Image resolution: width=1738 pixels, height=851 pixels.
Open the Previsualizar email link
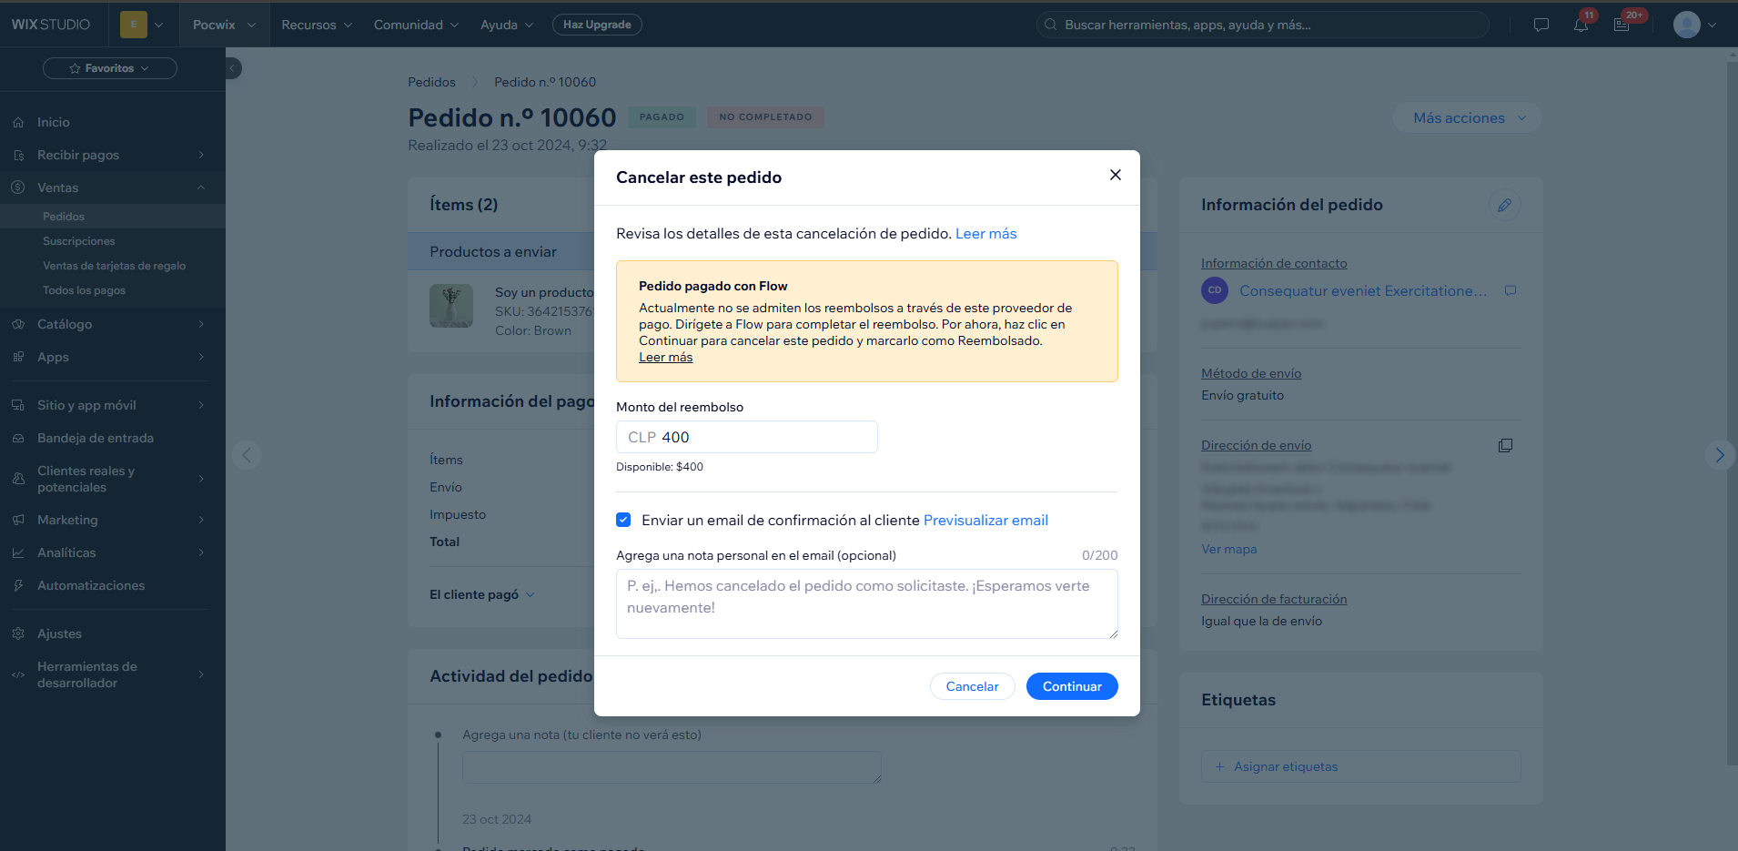(x=985, y=521)
